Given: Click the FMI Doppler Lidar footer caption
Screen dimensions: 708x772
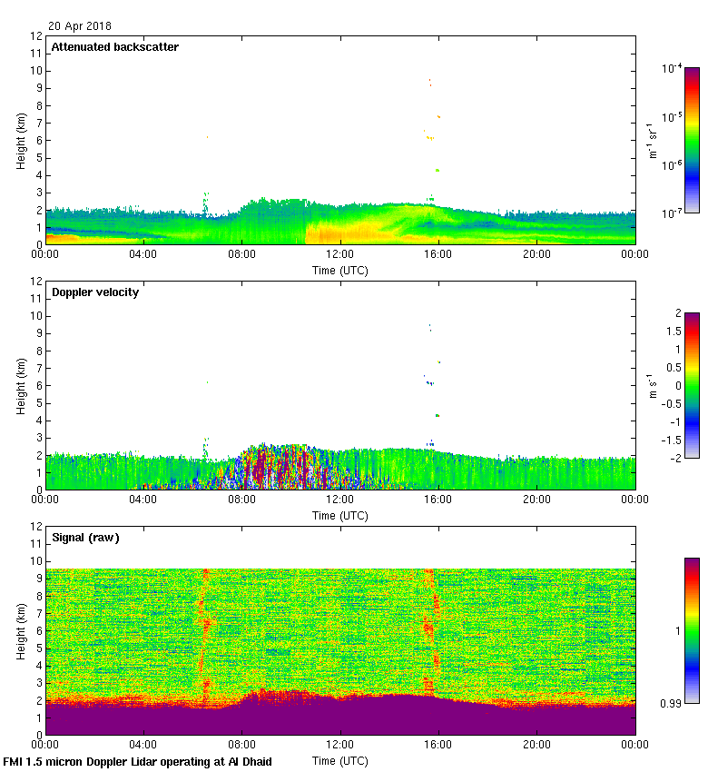Looking at the screenshot, I should pos(138,762).
